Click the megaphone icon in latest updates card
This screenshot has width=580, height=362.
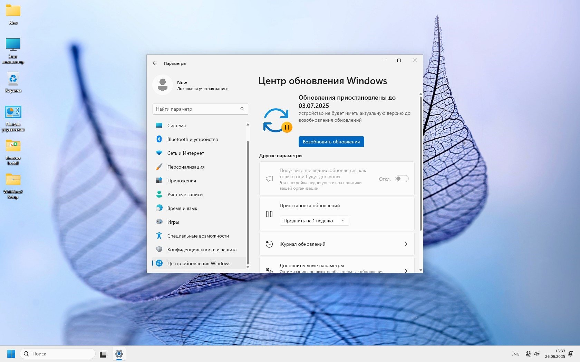269,179
